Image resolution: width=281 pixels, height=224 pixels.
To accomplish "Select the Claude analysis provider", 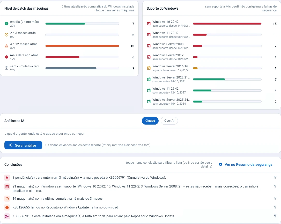I will coord(150,121).
